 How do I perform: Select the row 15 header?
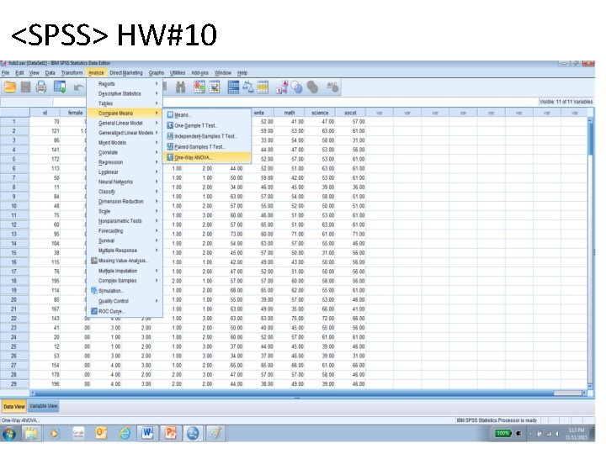click(x=14, y=253)
